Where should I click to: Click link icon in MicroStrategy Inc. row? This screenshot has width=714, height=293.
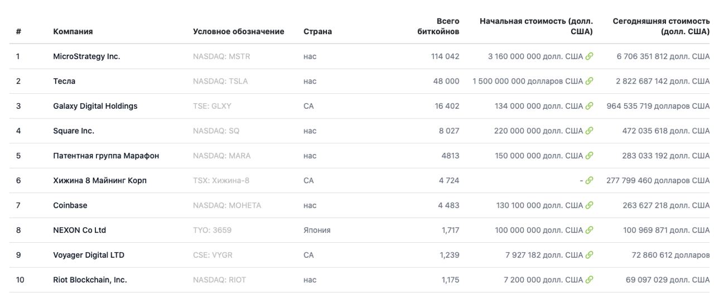click(589, 56)
